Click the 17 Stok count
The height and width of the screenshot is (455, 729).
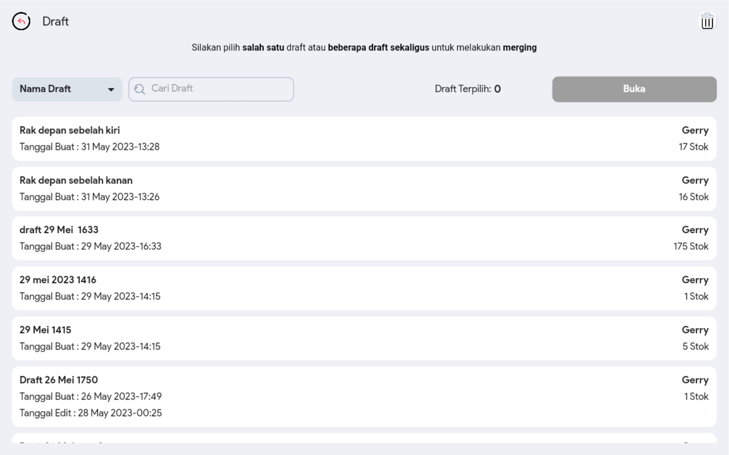click(693, 147)
